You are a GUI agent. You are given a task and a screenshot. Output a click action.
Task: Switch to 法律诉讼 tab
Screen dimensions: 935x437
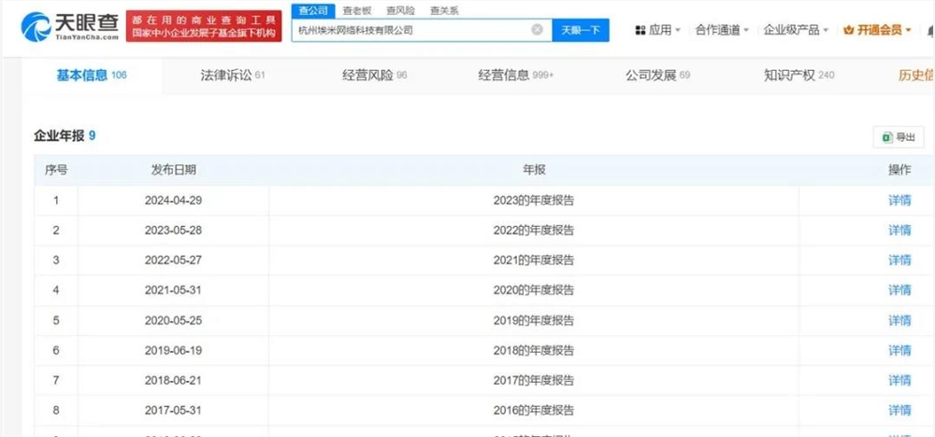point(233,75)
